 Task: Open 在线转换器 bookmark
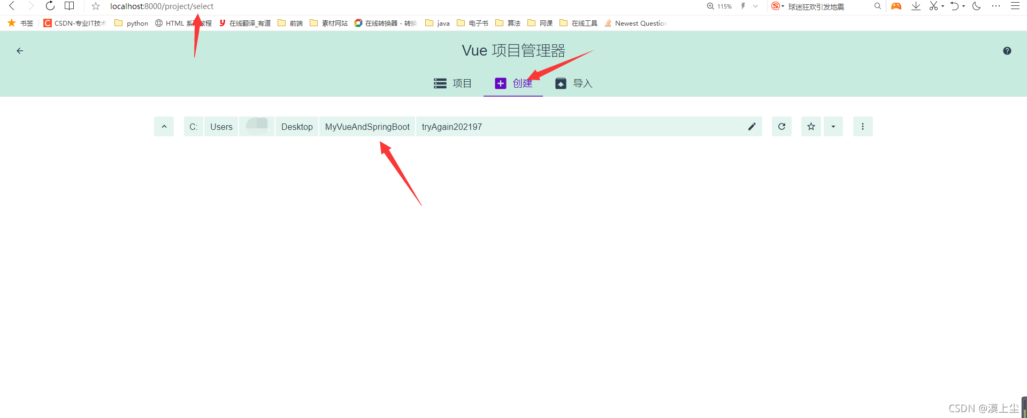pos(386,23)
